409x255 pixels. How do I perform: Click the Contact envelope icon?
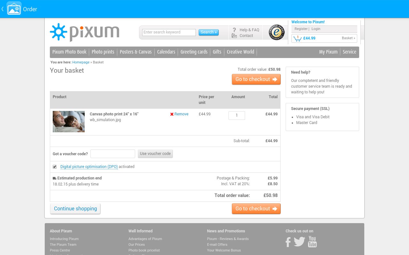pyautogui.click(x=234, y=36)
